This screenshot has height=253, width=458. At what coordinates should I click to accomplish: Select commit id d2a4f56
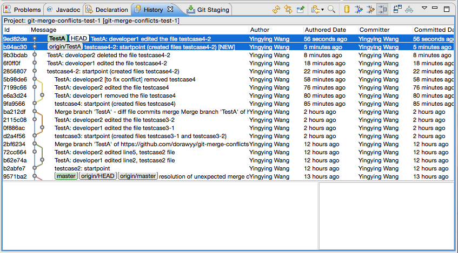(x=14, y=136)
